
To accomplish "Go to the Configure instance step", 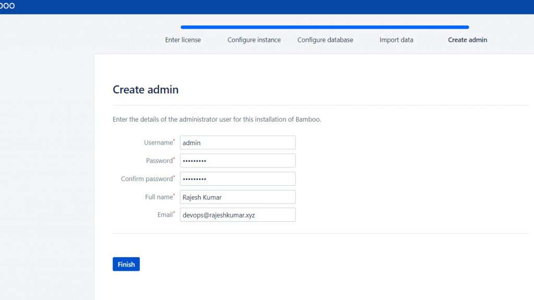I will (254, 40).
